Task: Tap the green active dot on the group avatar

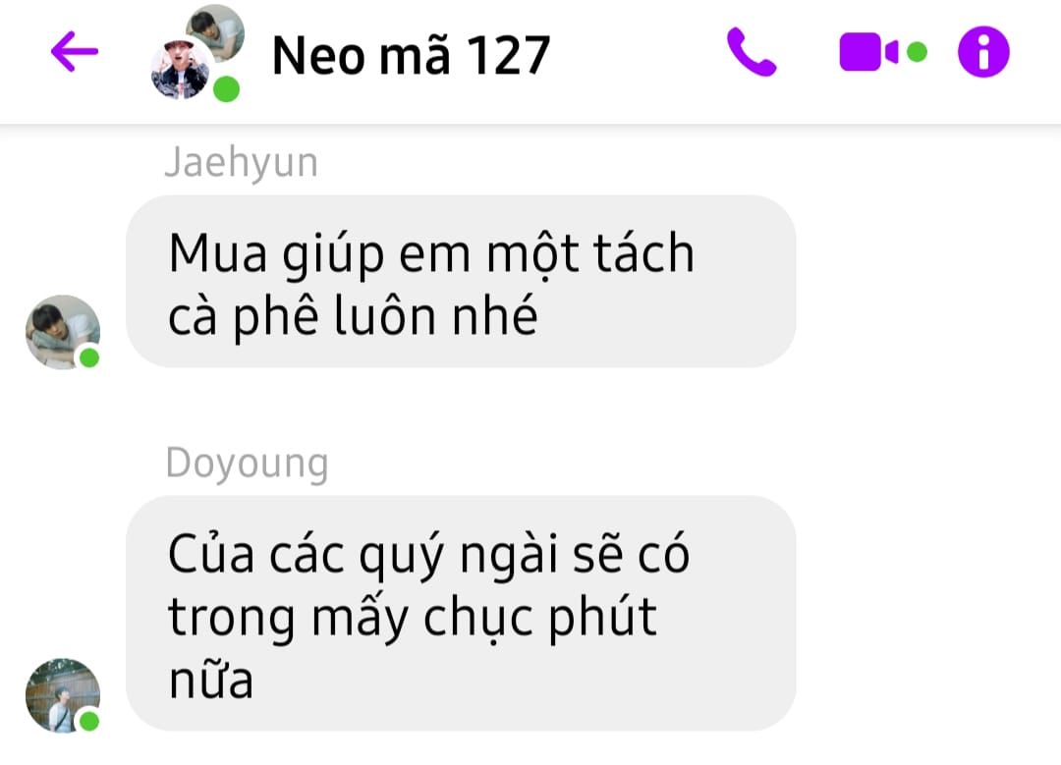Action: click(x=227, y=89)
